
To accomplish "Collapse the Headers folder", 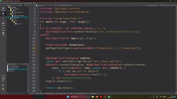I will 9,10.
